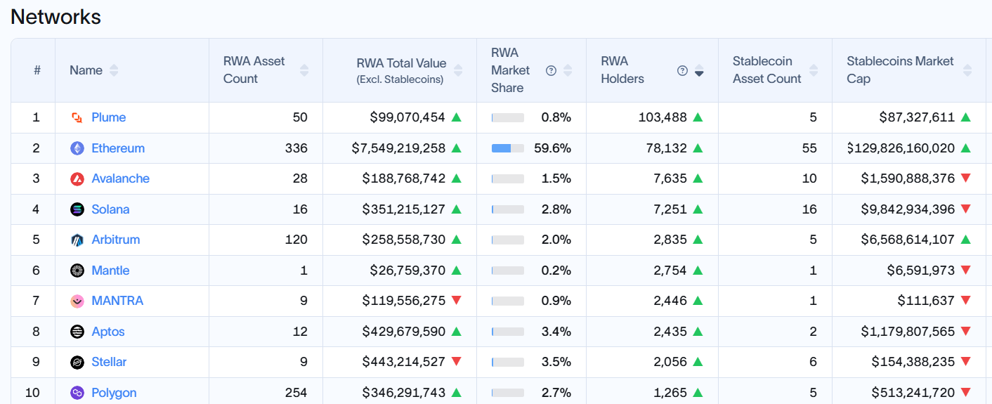
Task: Click Ethereum's 59.6% market share bar
Action: coord(507,148)
